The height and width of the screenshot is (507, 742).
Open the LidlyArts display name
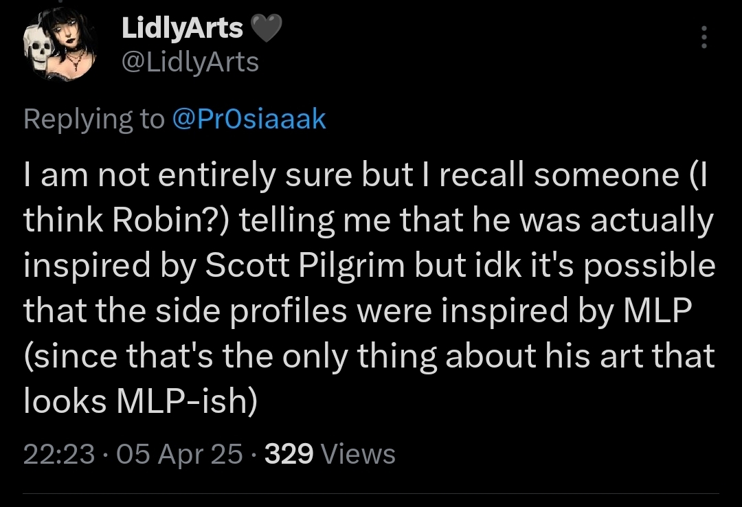click(x=182, y=28)
